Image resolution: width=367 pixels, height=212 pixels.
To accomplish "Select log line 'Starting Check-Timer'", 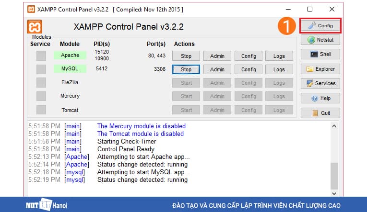I will pos(127,142).
